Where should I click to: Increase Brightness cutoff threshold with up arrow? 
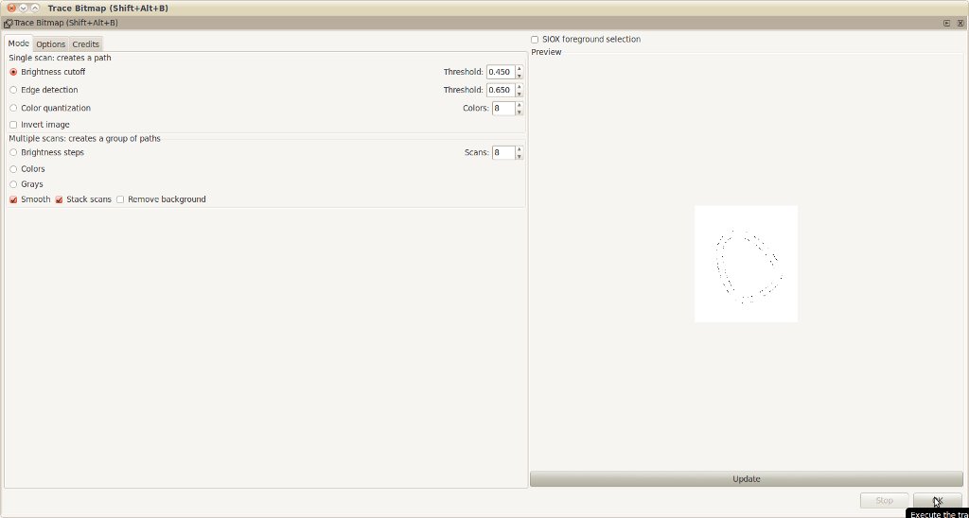[520, 68]
